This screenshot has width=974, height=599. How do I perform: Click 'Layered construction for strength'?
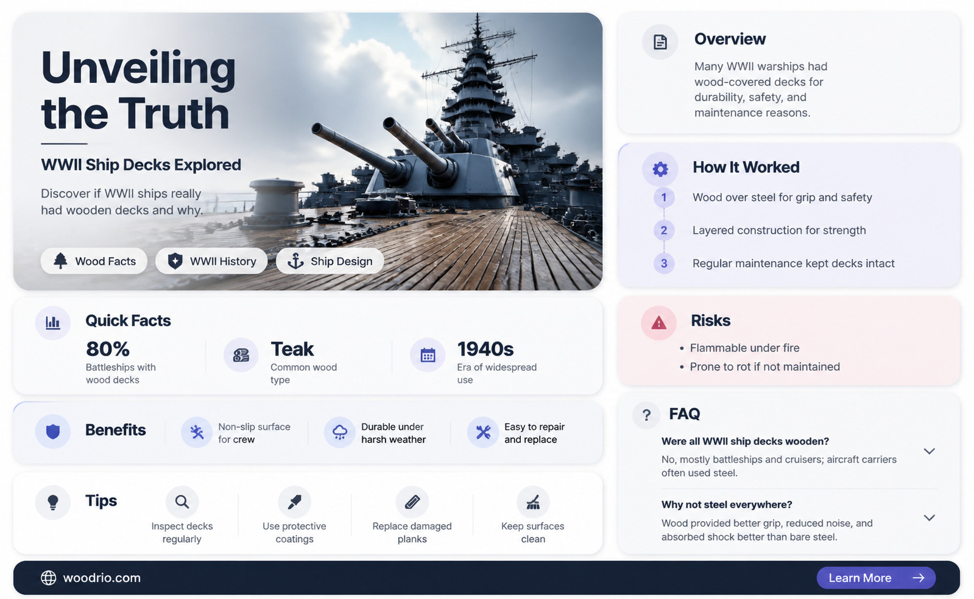[x=779, y=230]
